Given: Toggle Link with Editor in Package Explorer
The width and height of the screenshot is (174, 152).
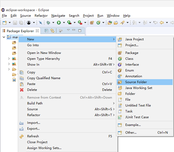Looking at the screenshot, I should [52, 31].
